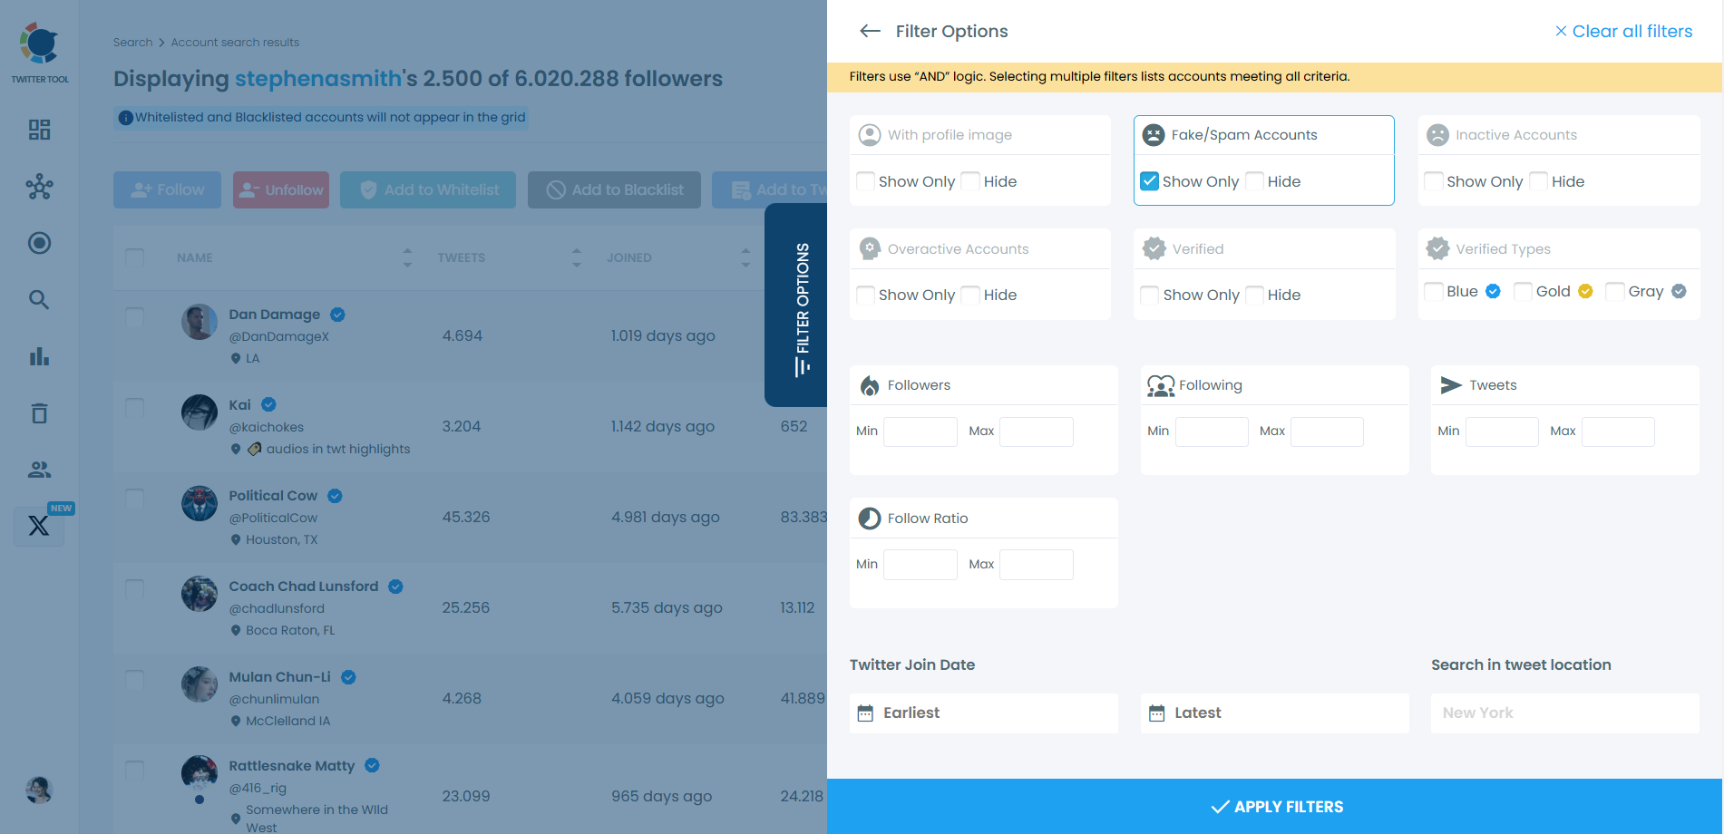Open the new X sidebar icon

[39, 525]
